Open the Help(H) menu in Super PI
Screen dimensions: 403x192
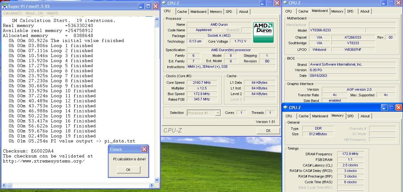point(52,13)
